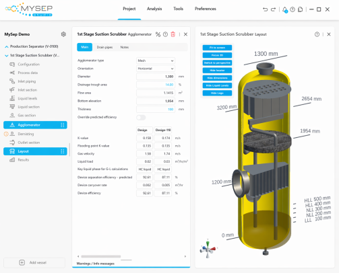
Task: Click the Bottom elevation input field
Action: point(156,101)
